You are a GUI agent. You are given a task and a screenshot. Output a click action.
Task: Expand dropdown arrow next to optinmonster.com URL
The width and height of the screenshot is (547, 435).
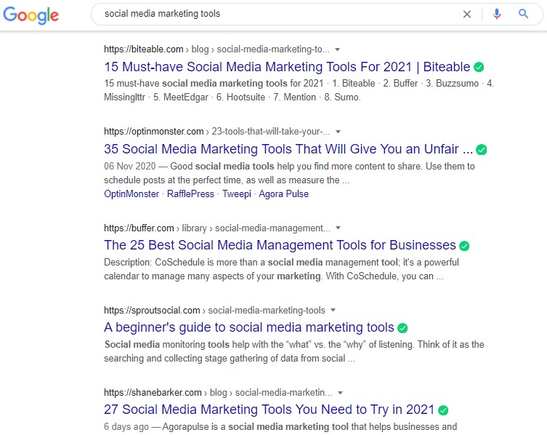pyautogui.click(x=339, y=132)
